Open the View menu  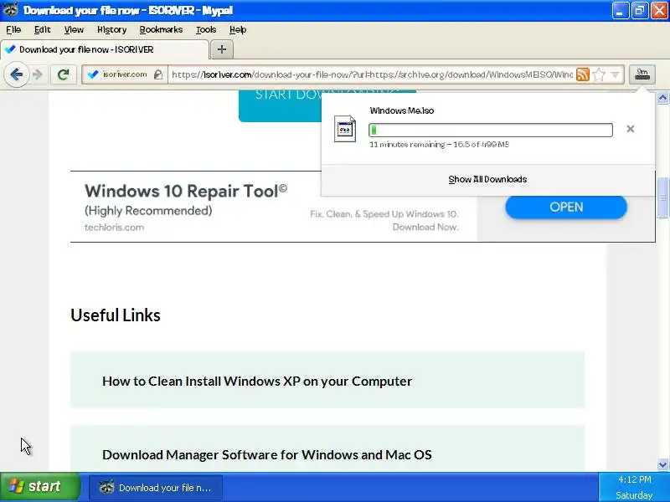pyautogui.click(x=74, y=29)
